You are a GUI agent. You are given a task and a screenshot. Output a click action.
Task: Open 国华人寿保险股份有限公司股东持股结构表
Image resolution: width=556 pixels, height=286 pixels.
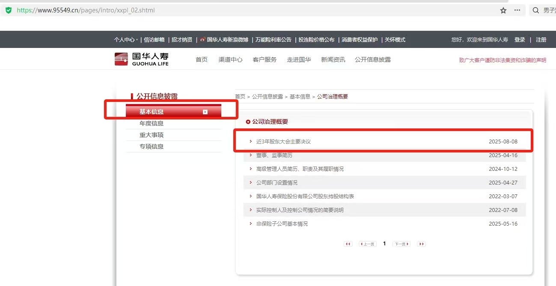point(305,196)
